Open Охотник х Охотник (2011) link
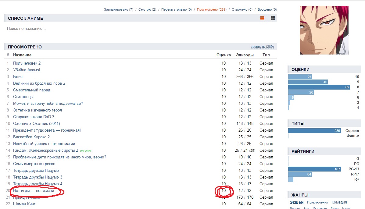The width and height of the screenshot is (365, 209). (x=36, y=124)
